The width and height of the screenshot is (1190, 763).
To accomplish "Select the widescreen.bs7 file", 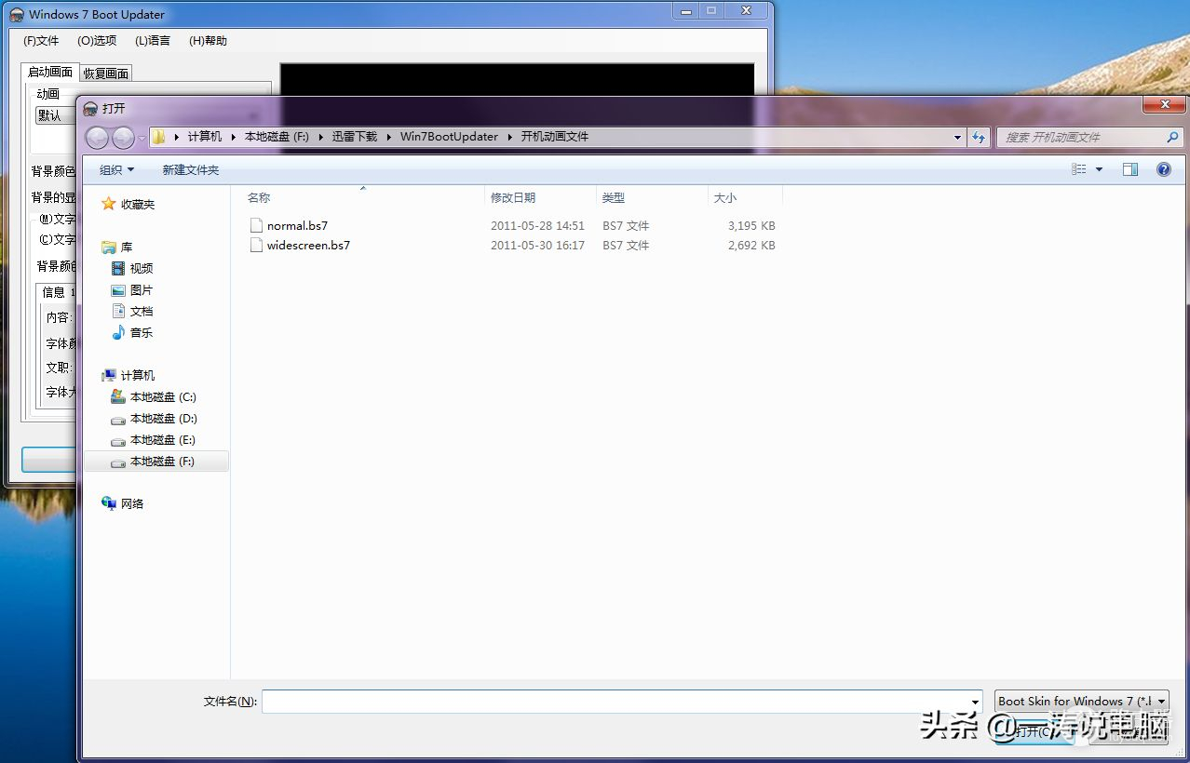I will coord(308,246).
